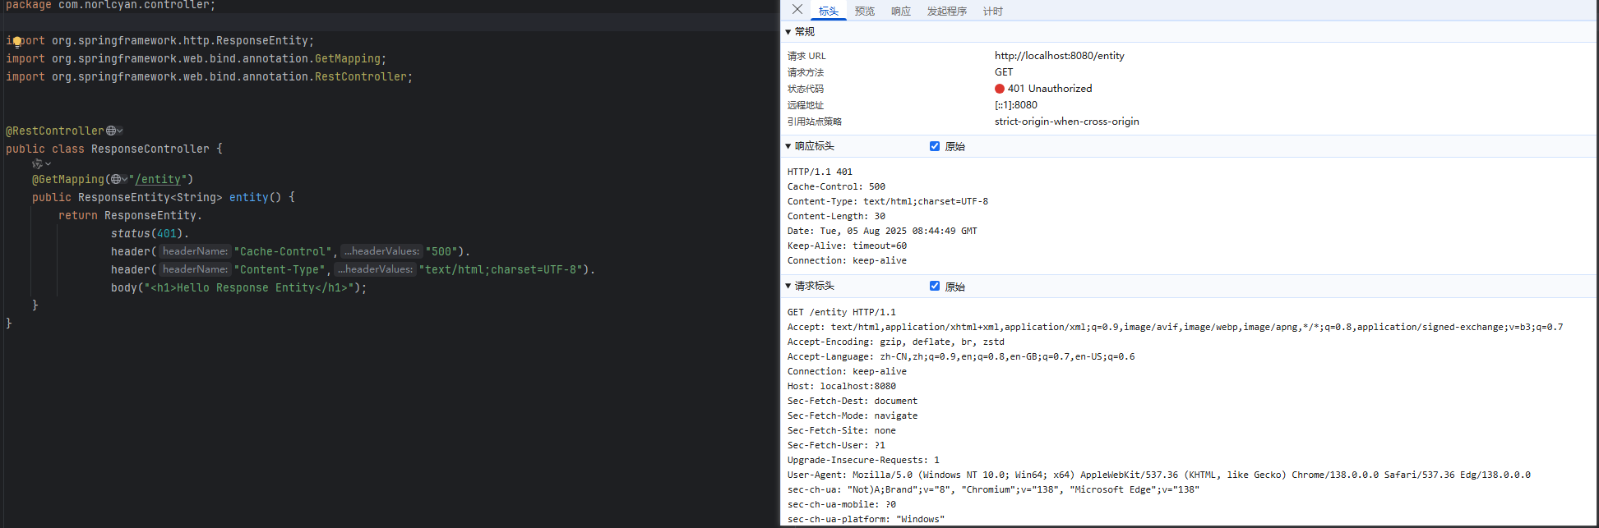
Task: Click the Accept-Encoding request header
Action: point(896,342)
